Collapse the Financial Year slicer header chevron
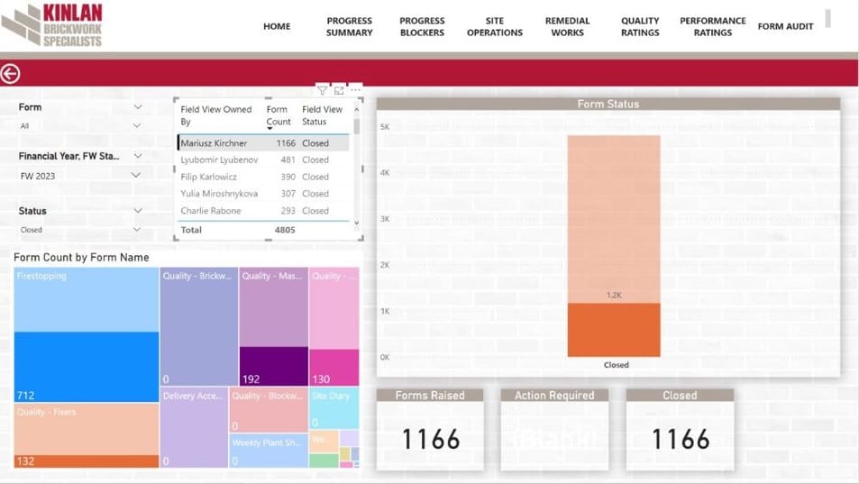 point(138,156)
